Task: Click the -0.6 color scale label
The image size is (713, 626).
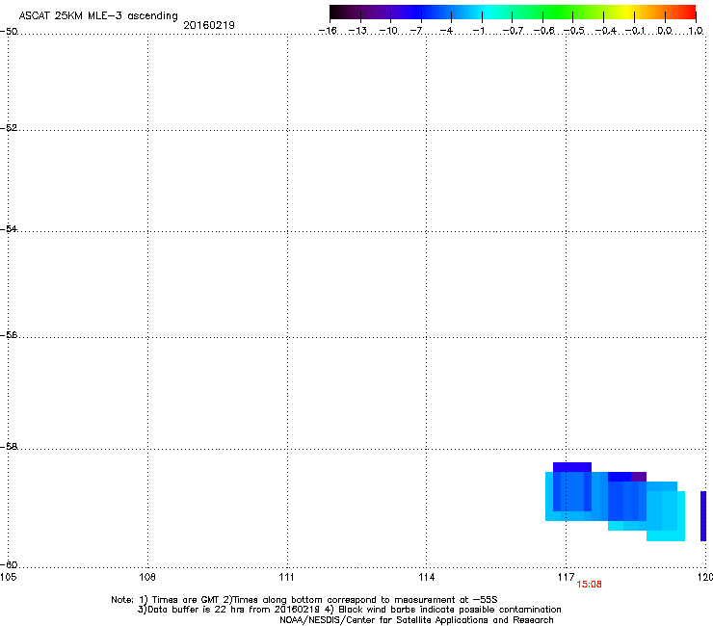Action: pyautogui.click(x=543, y=31)
